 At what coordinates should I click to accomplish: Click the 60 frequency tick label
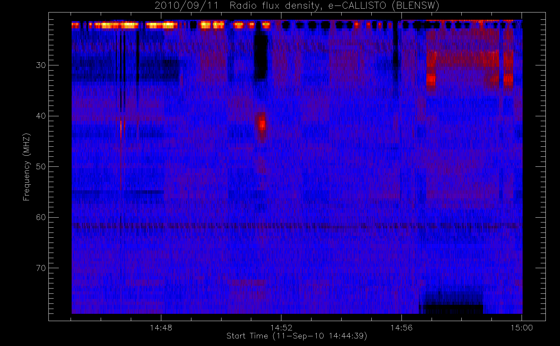[41, 217]
